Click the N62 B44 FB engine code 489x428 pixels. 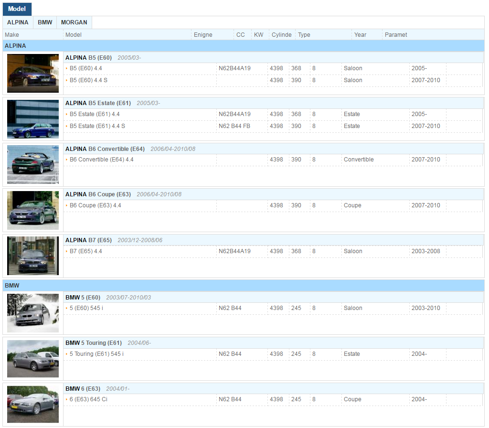(234, 126)
